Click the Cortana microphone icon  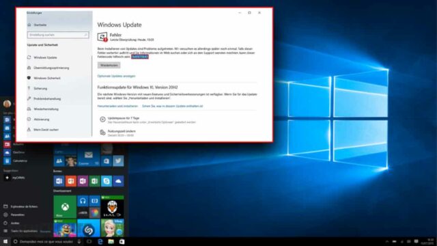coord(79,241)
